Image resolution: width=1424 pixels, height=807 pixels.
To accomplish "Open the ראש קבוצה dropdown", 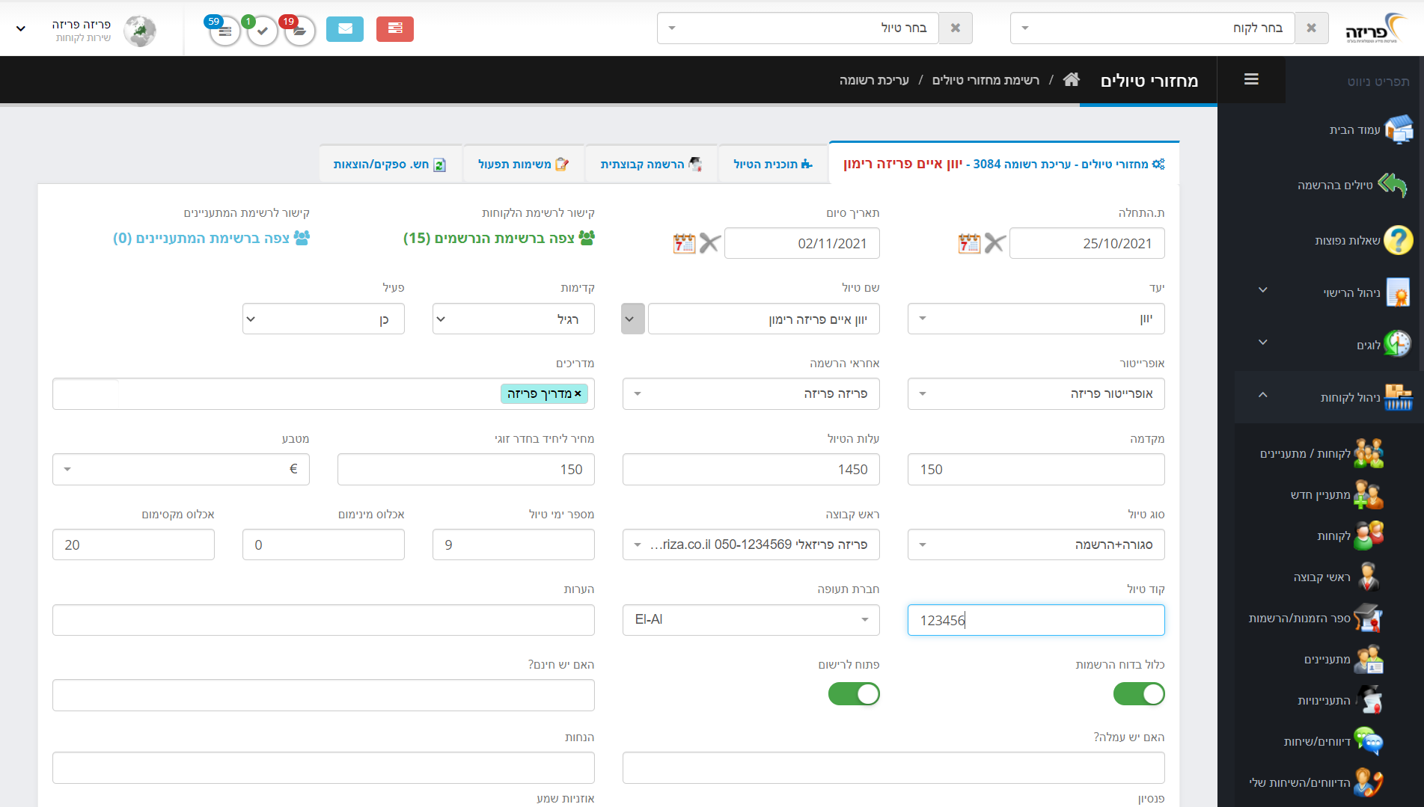I will click(x=751, y=544).
